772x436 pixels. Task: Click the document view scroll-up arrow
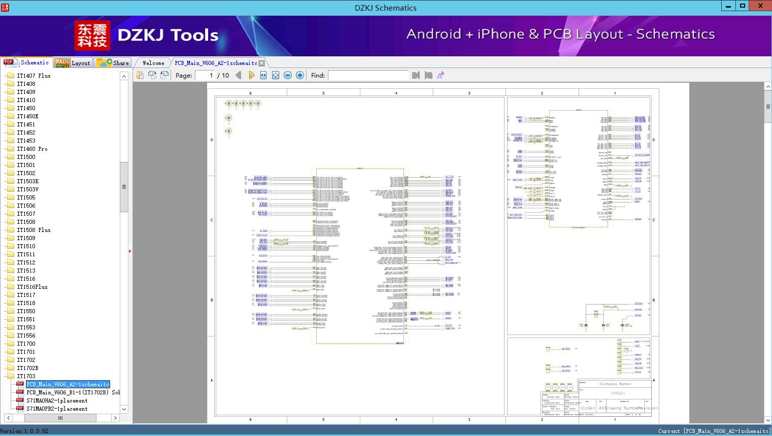point(768,87)
